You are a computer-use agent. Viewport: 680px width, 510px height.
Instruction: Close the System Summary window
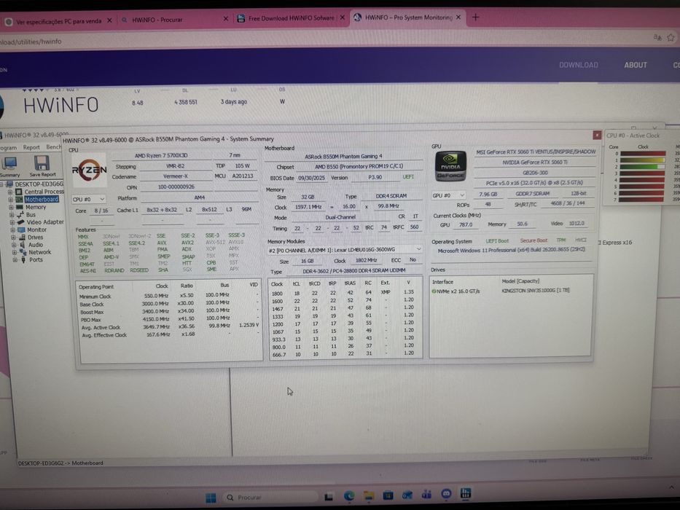click(597, 136)
